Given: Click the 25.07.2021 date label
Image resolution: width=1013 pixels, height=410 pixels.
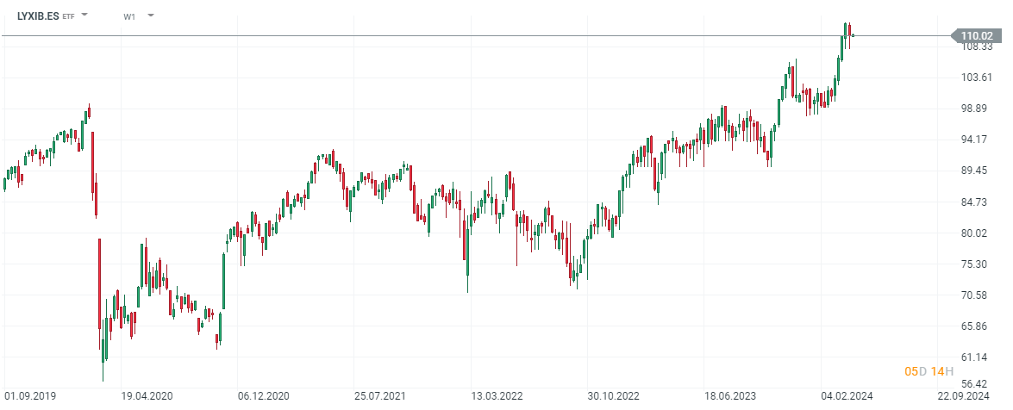Looking at the screenshot, I should click(x=379, y=396).
